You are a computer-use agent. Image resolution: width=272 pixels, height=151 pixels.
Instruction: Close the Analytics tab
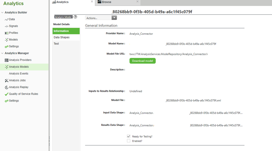(92, 2)
